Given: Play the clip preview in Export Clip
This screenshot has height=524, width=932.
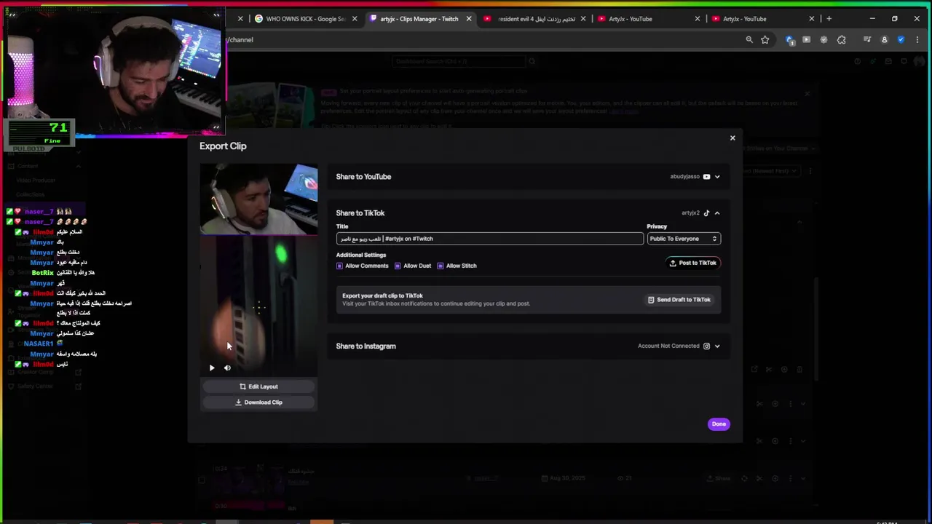Looking at the screenshot, I should pos(212,368).
